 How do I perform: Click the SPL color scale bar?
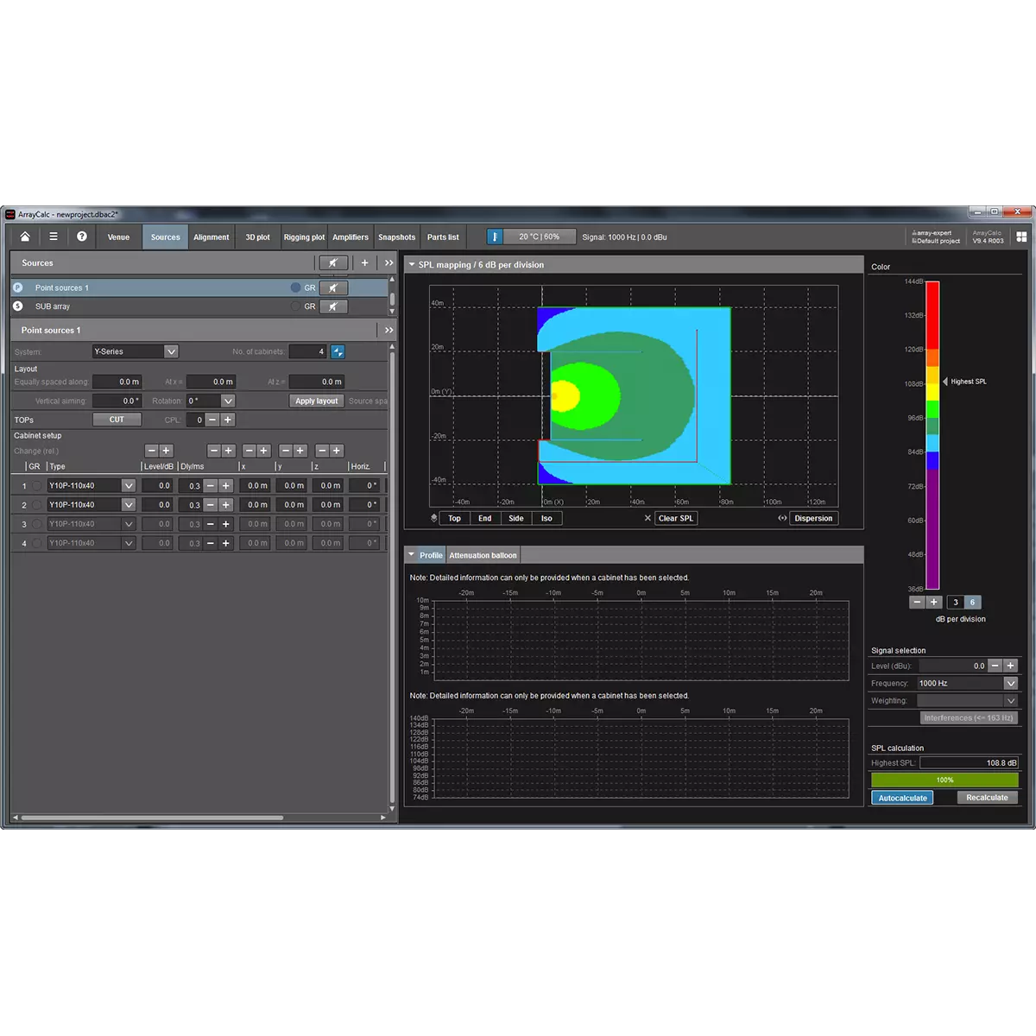pos(932,435)
